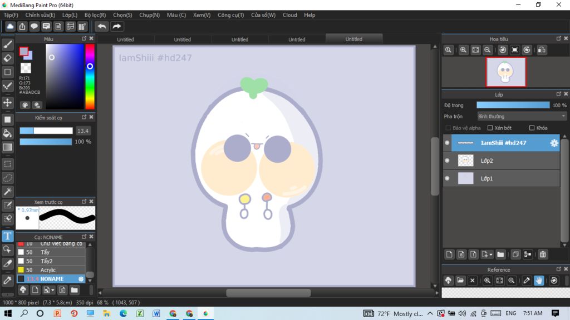Click the Zoom In icon in the Navigator panel
Image resolution: width=570 pixels, height=320 pixels.
tap(463, 50)
